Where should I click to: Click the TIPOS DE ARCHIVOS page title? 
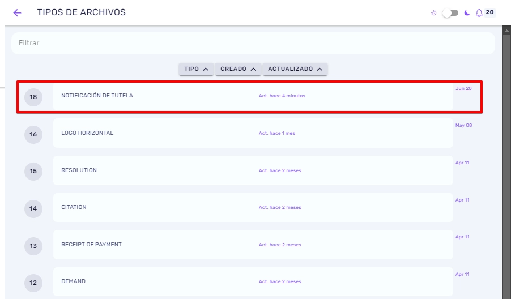point(82,12)
